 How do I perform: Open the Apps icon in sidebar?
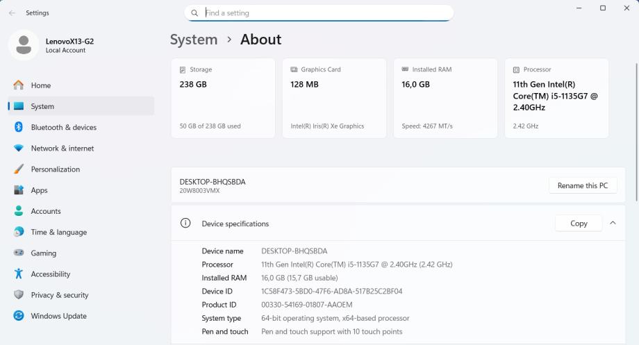point(19,190)
